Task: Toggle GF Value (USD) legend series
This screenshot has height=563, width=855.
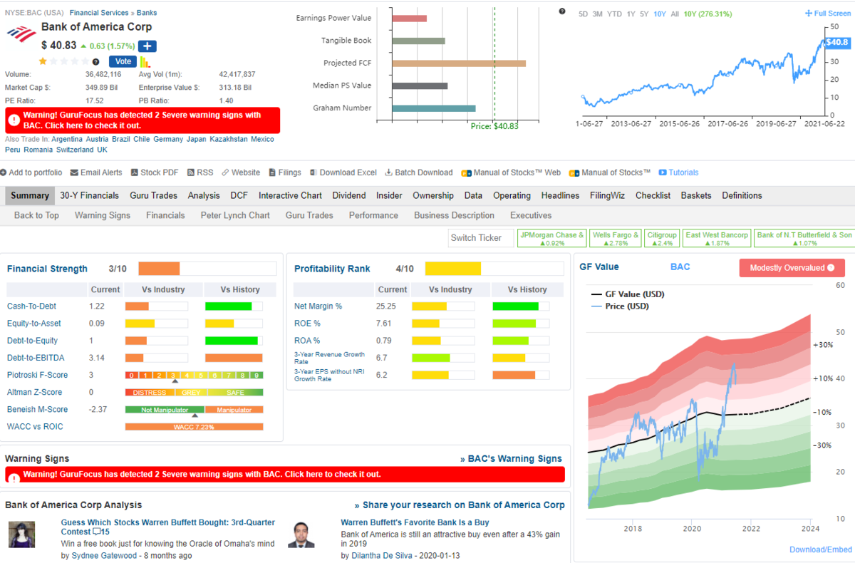Action: (x=626, y=294)
